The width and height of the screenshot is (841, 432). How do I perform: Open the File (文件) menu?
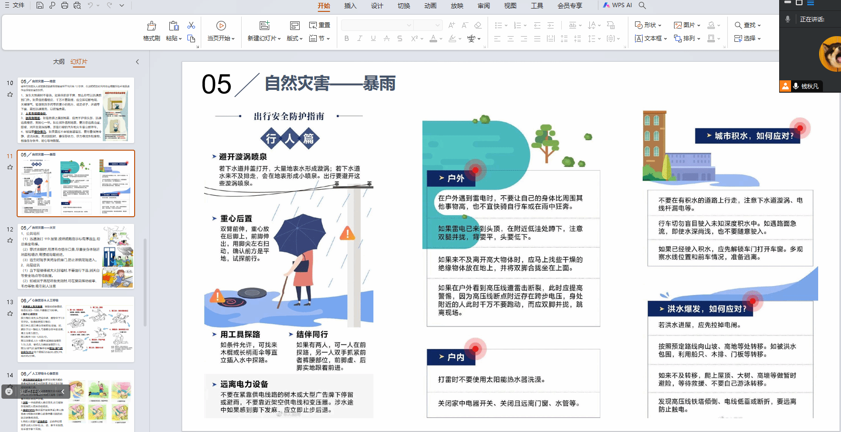click(15, 5)
